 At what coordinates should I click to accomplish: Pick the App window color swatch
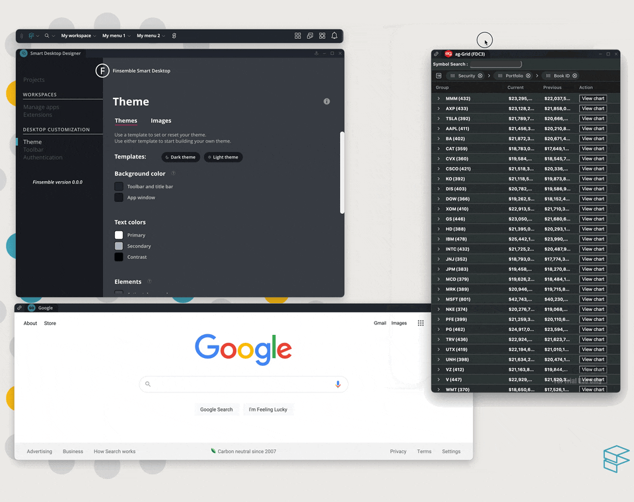click(x=119, y=197)
